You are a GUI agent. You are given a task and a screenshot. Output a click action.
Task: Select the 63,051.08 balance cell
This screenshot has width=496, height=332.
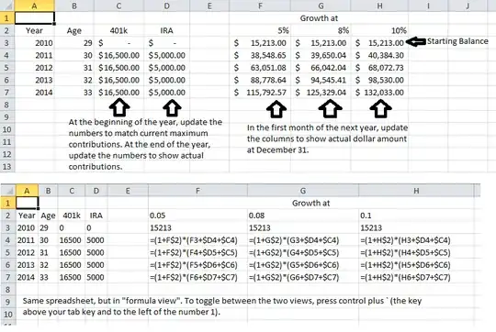(260, 68)
